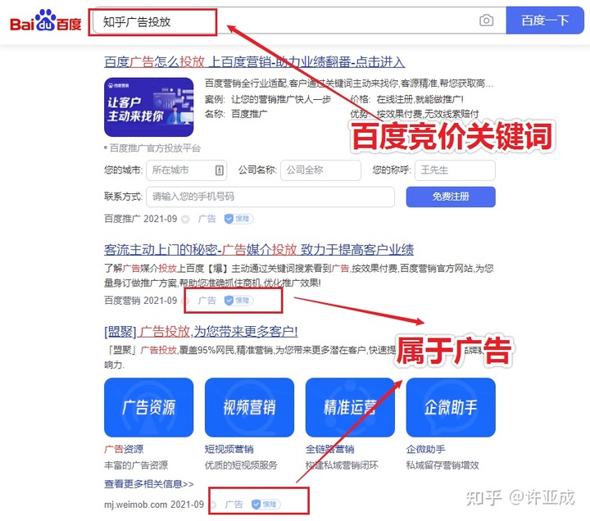This screenshot has height=521, width=590.
Task: Click the 查看更多相关信息 link
Action: click(x=148, y=484)
